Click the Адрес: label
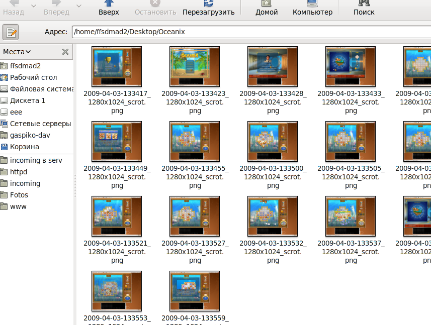The height and width of the screenshot is (325, 431). pyautogui.click(x=56, y=32)
